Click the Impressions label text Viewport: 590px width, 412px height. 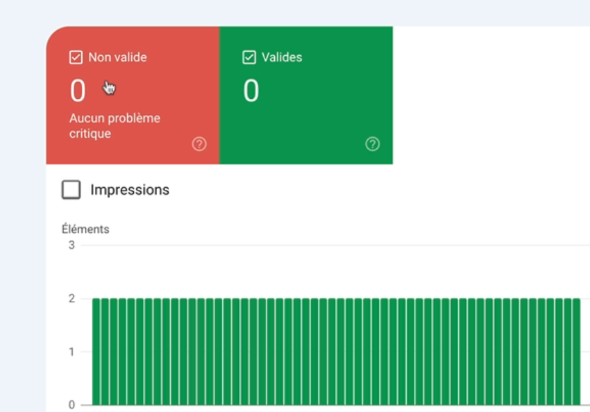pyautogui.click(x=129, y=190)
